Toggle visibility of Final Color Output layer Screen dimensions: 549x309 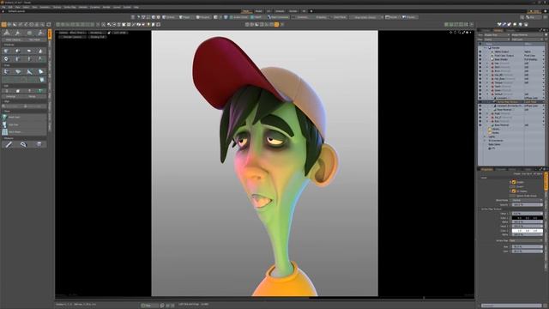point(480,55)
